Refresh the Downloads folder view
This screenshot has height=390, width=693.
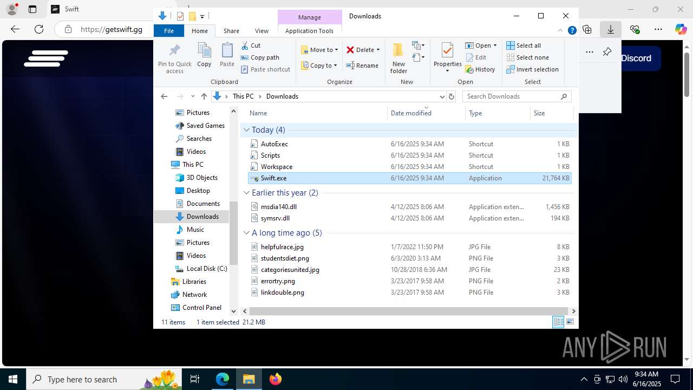452,96
